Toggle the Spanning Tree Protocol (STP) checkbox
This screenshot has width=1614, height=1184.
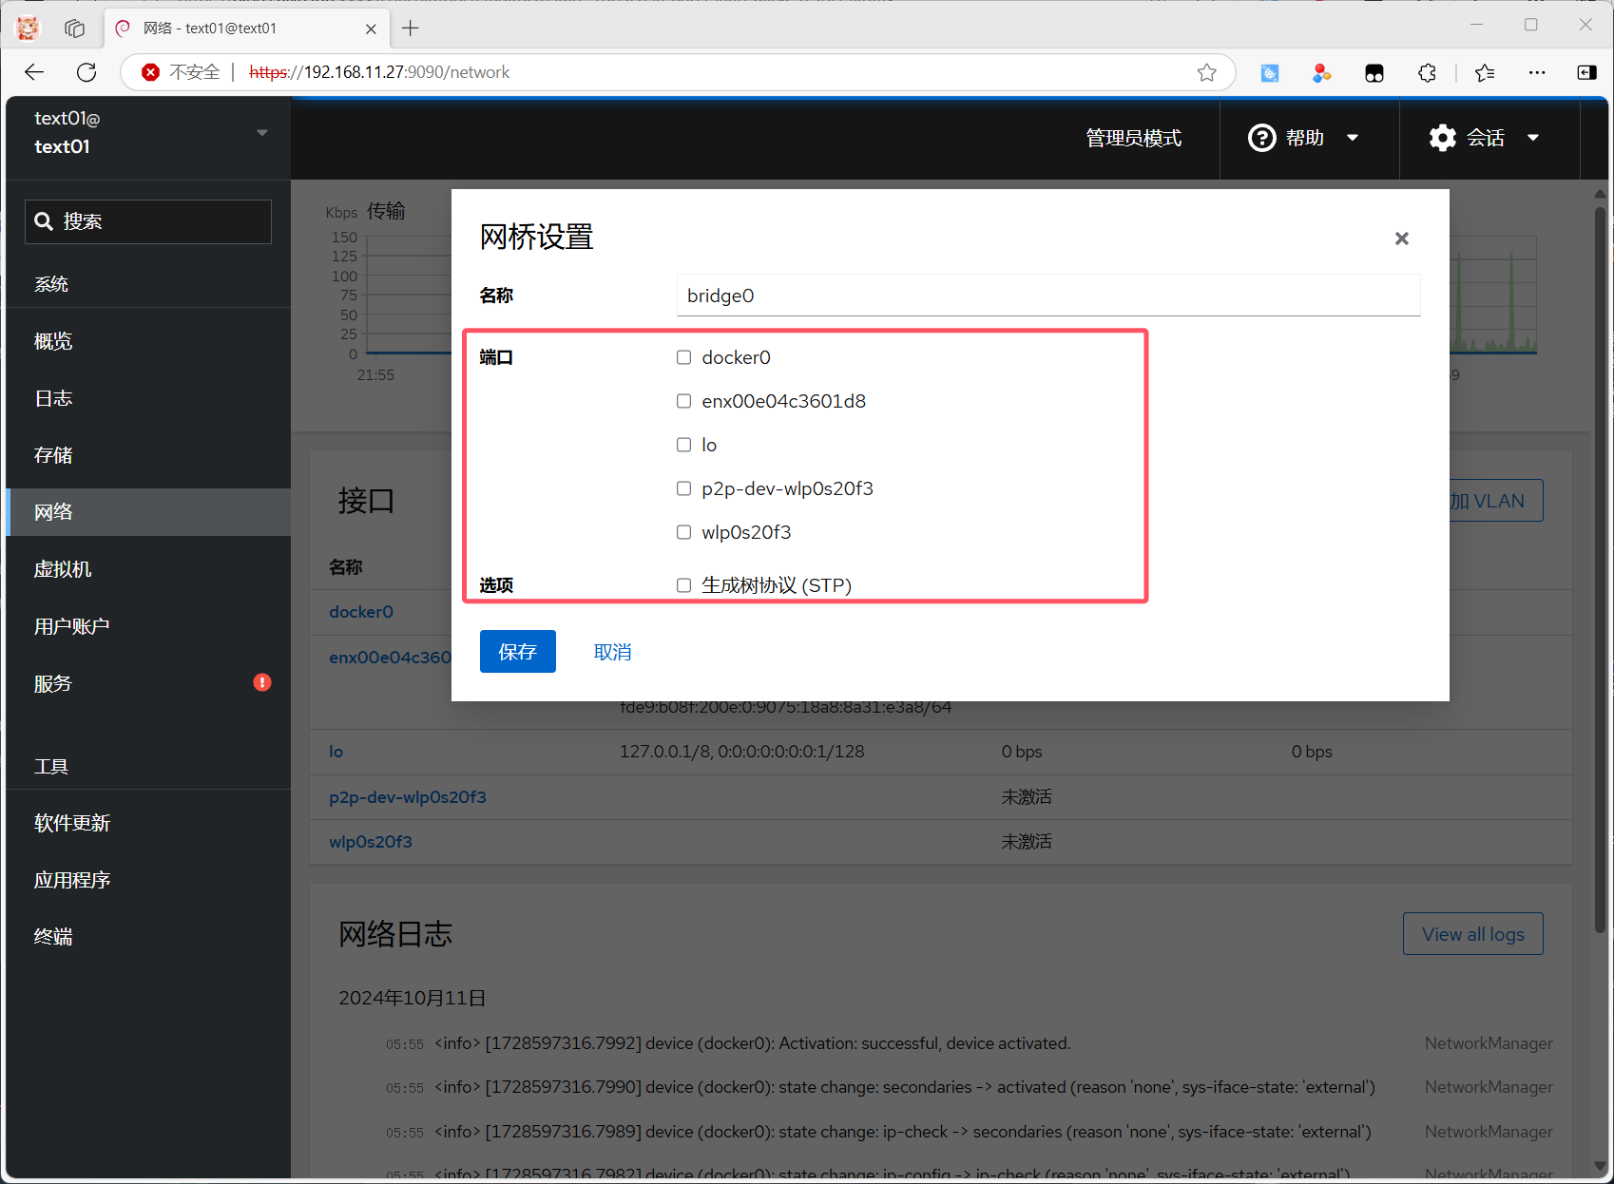[x=683, y=585]
